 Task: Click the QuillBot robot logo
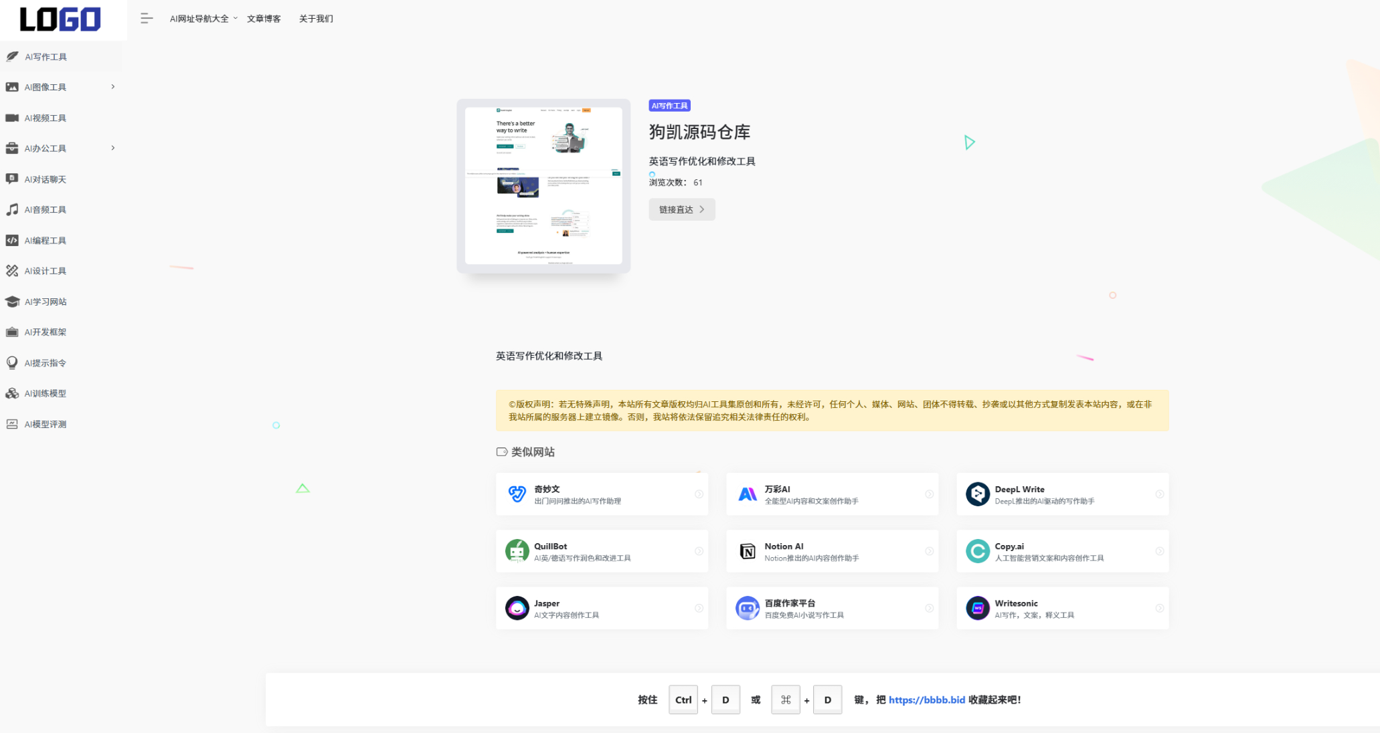517,551
